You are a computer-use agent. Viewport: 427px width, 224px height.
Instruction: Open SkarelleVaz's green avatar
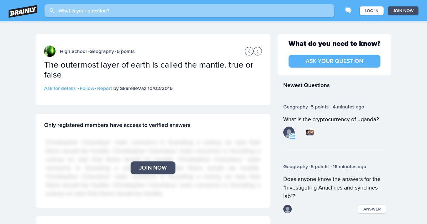[x=50, y=51]
